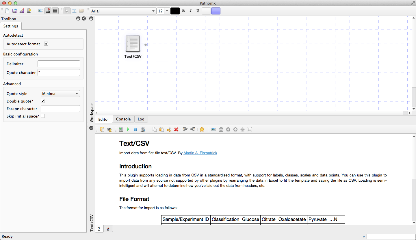Click the black text color swatch

[x=175, y=11]
